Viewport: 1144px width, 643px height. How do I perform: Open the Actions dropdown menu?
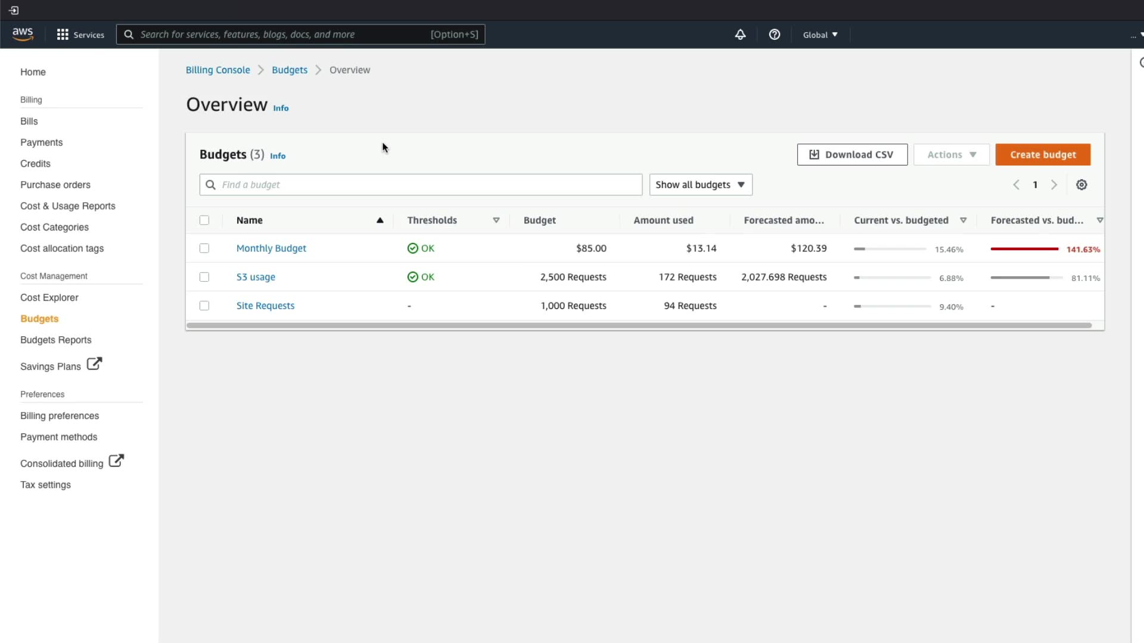951,155
